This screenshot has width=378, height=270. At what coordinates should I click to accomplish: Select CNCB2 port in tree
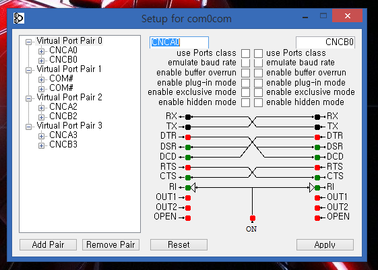click(x=63, y=116)
